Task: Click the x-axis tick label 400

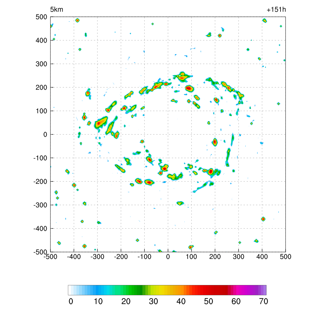Action: [262, 257]
